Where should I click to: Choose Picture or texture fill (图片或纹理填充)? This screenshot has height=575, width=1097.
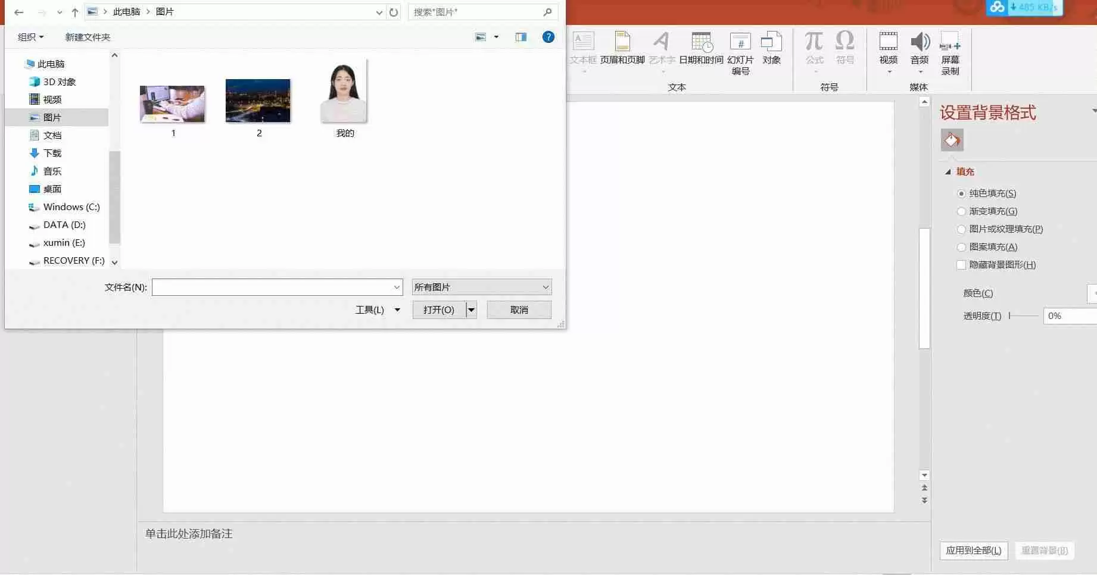(x=961, y=229)
